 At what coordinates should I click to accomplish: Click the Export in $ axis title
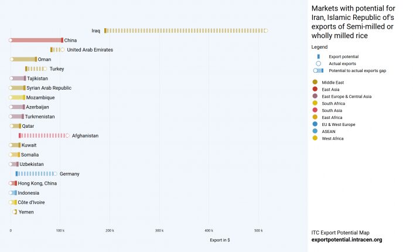[220, 240]
